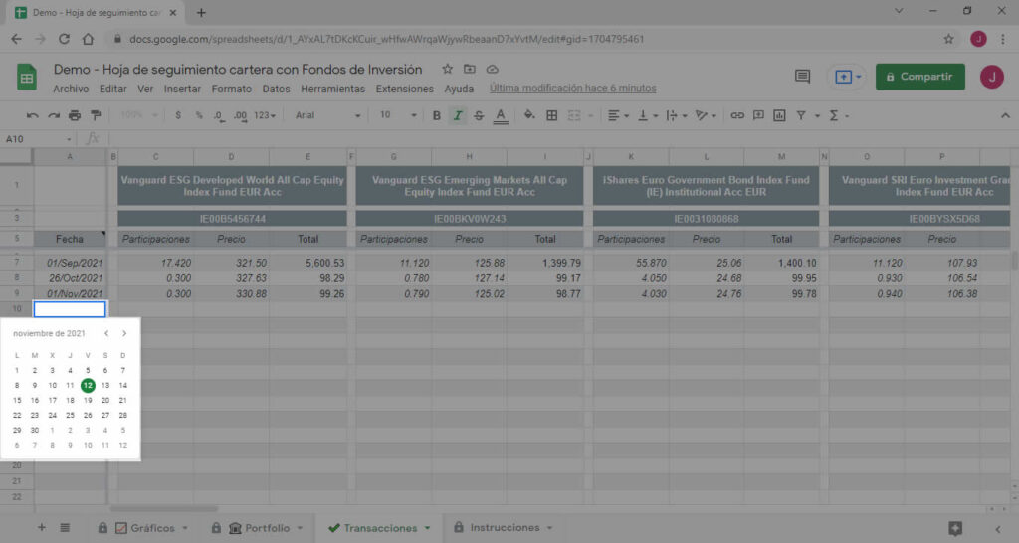
Task: Bookmark this page with the star icon
Action: [x=948, y=39]
